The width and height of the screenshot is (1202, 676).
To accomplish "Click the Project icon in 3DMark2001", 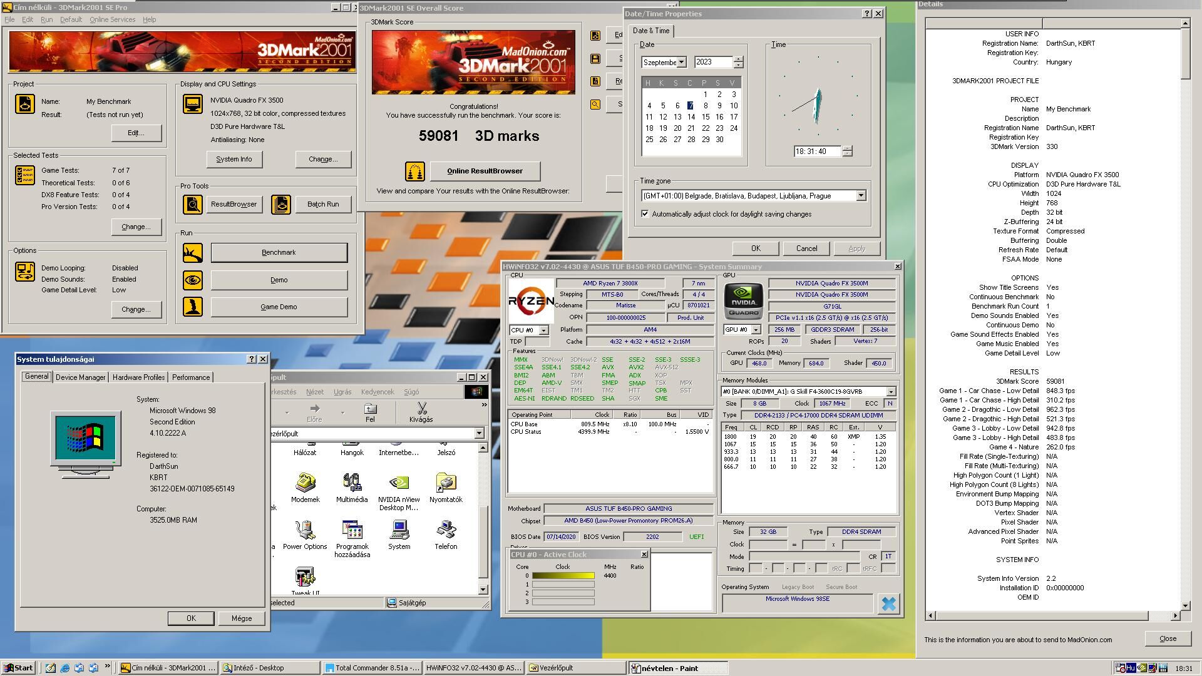I will [25, 103].
